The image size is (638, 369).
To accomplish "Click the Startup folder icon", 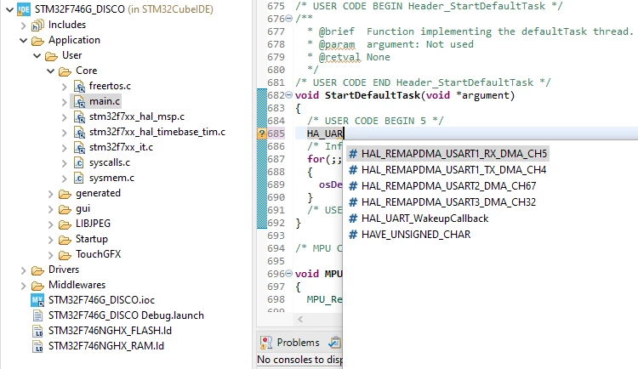I will point(65,240).
